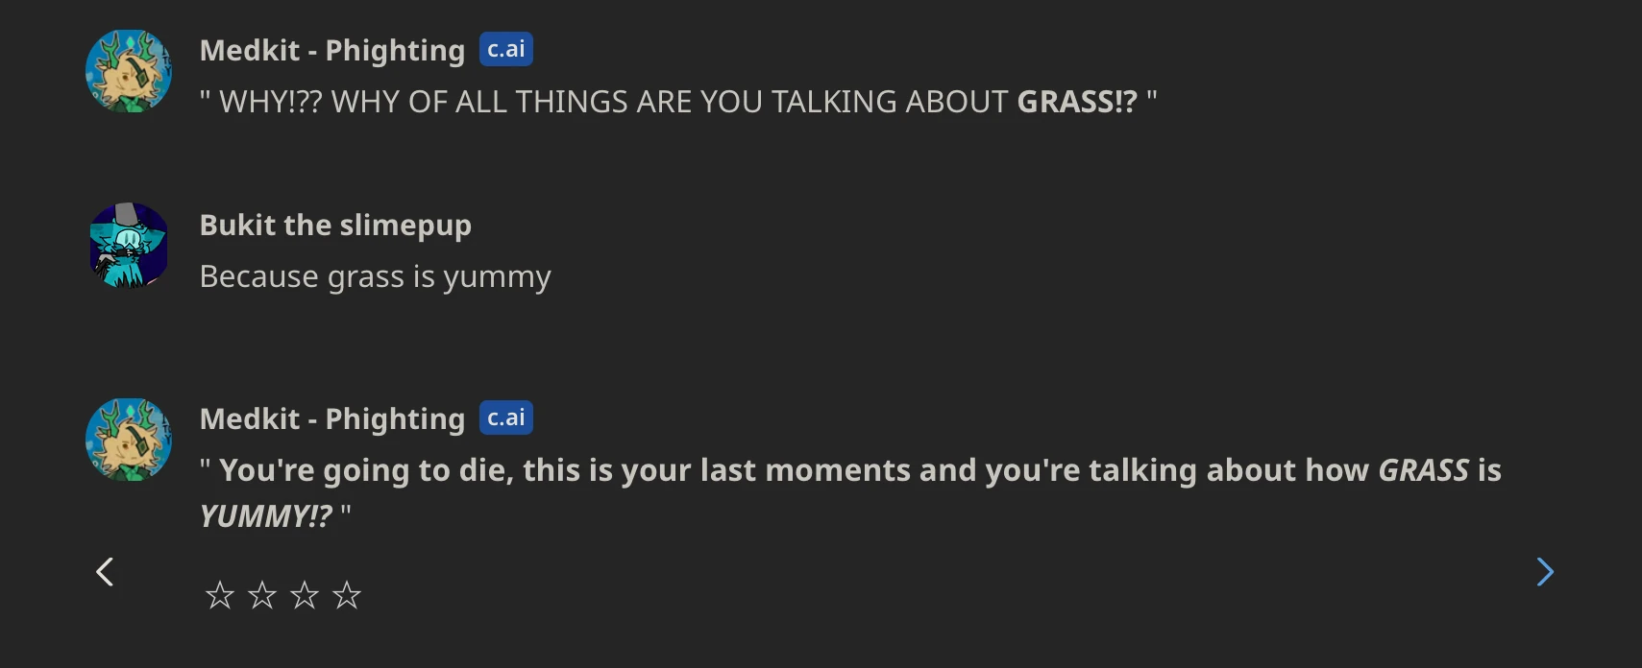This screenshot has height=668, width=1642.
Task: Open Medkit's bottom avatar picture
Action: point(128,440)
